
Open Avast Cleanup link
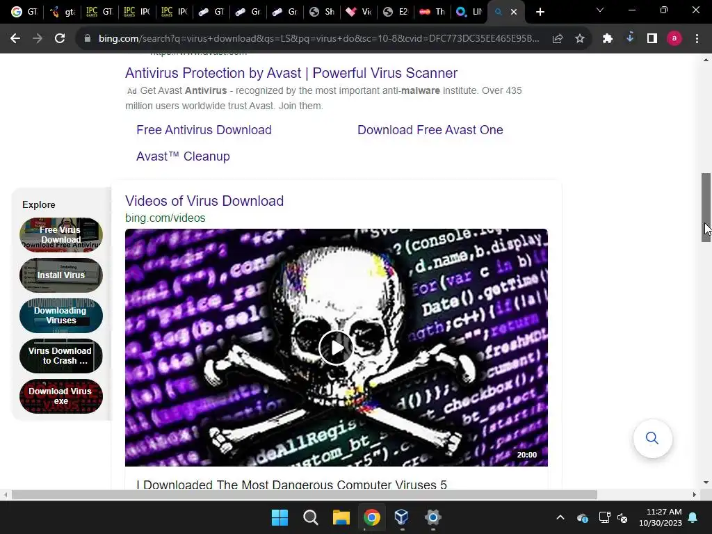coord(183,156)
